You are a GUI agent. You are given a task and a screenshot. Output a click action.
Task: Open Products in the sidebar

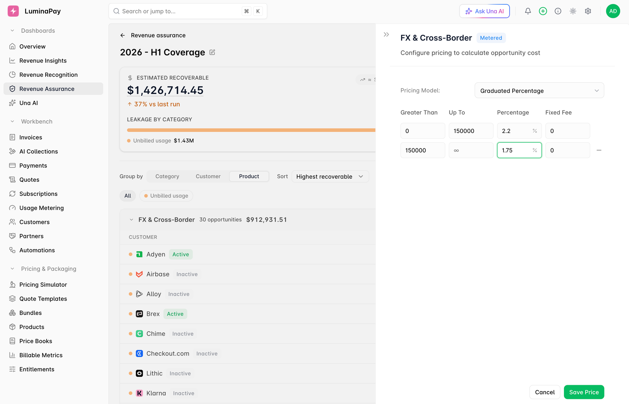[53, 327]
